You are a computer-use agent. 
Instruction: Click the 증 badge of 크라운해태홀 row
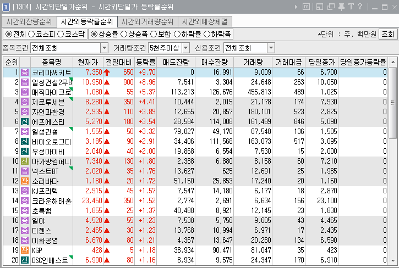25,200
